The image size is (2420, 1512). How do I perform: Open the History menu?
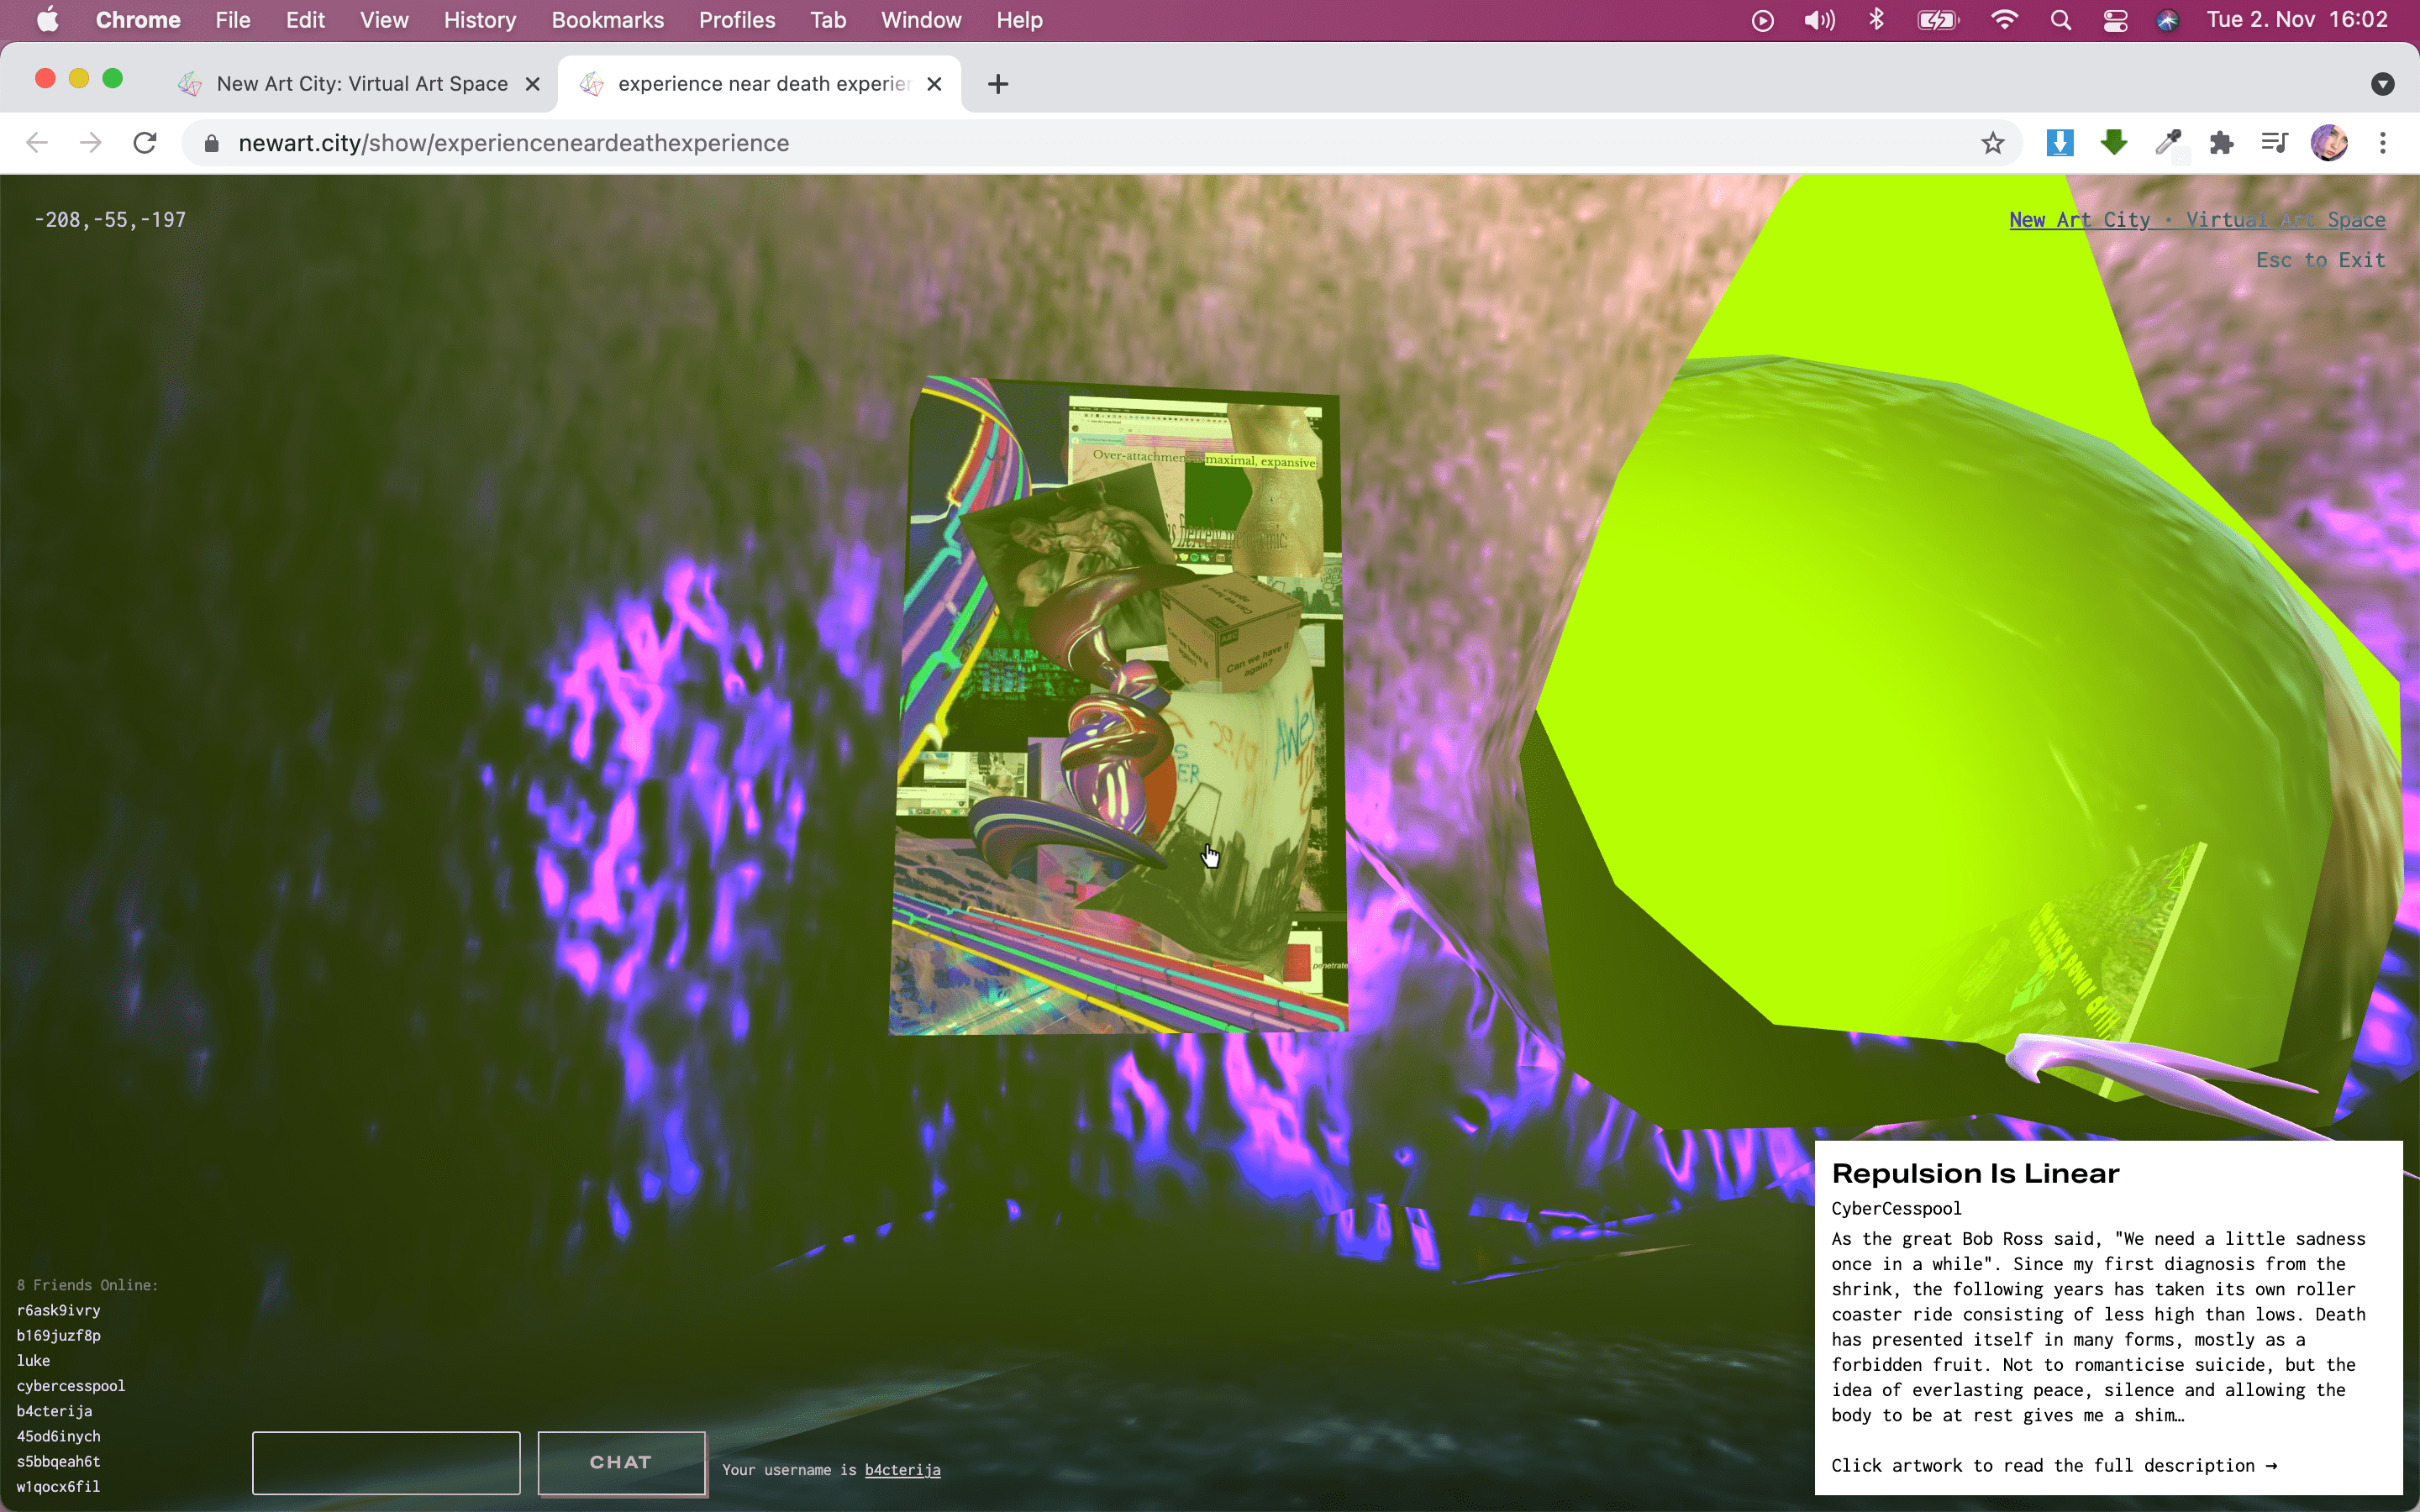(x=480, y=20)
